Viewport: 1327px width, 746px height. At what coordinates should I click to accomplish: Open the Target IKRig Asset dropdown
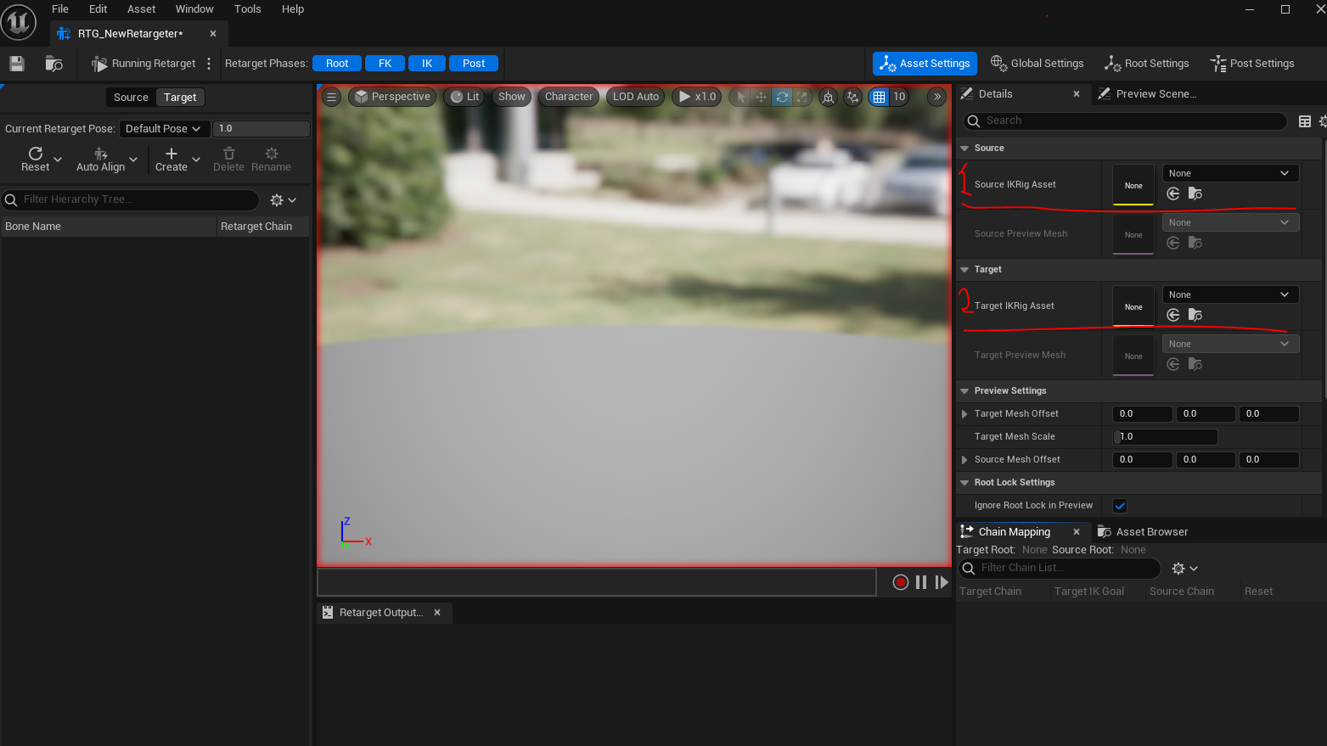[1230, 294]
